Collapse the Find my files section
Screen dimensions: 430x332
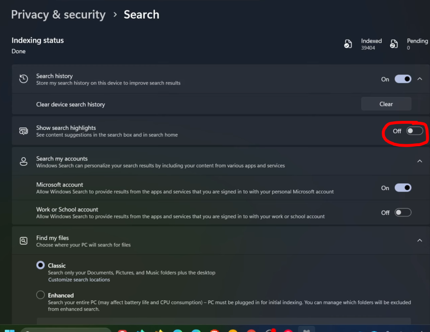419,240
